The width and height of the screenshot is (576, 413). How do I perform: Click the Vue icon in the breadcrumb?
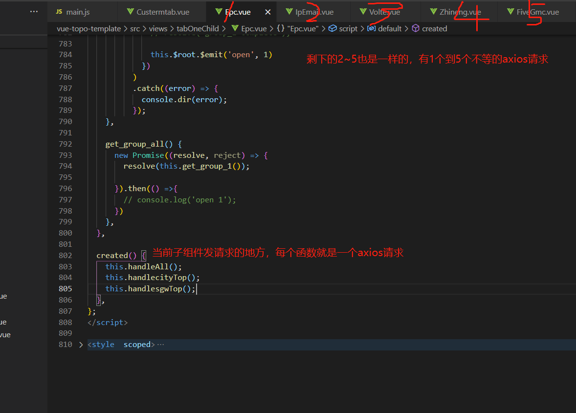tap(235, 28)
